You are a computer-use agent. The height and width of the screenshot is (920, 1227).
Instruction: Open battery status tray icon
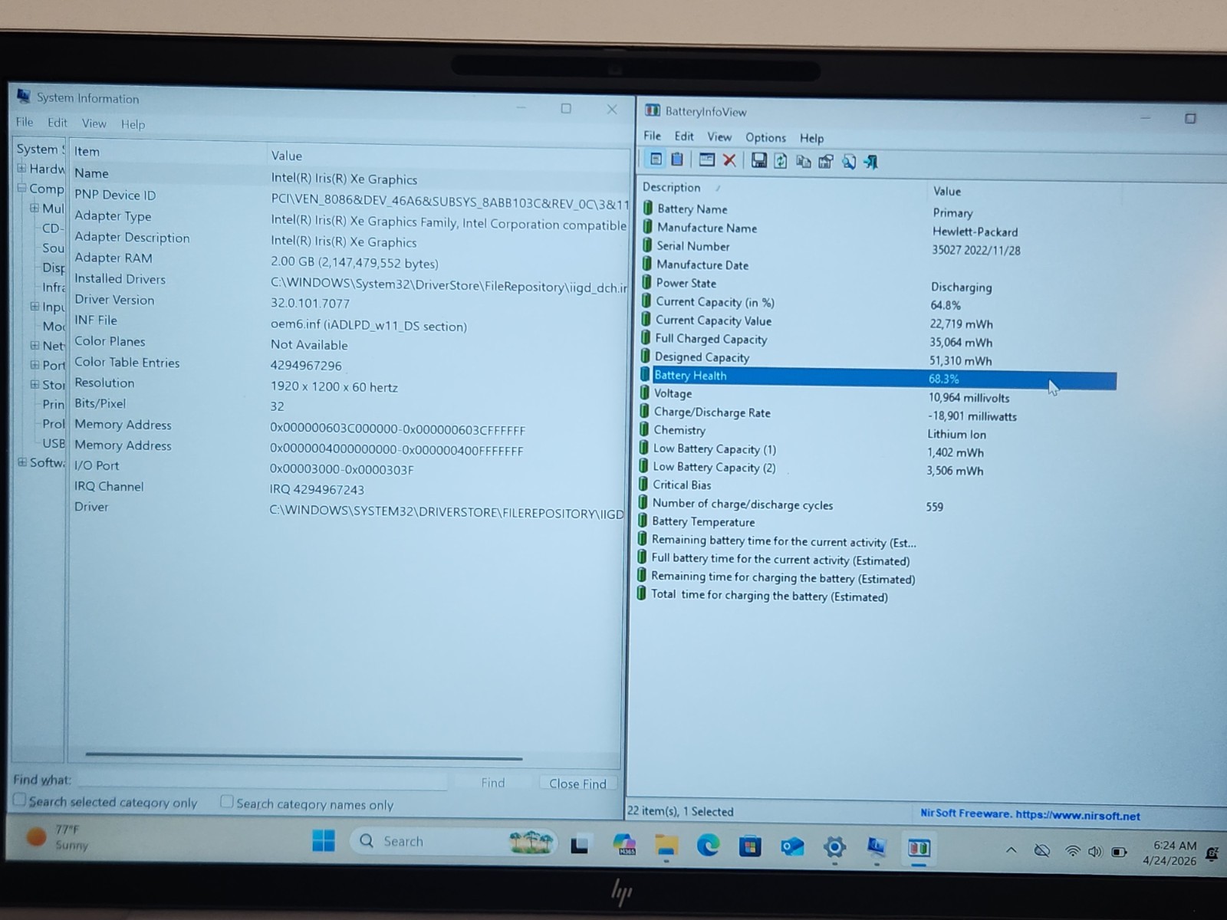[1120, 852]
